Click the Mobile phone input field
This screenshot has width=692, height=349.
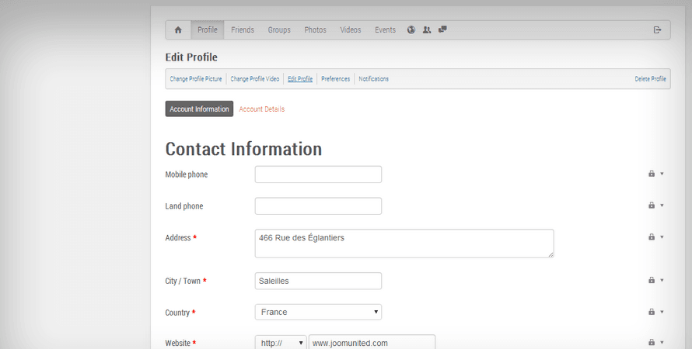[318, 174]
